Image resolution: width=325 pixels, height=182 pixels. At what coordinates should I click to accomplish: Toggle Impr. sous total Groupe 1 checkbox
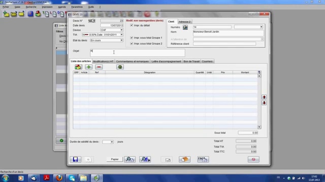tap(132, 38)
